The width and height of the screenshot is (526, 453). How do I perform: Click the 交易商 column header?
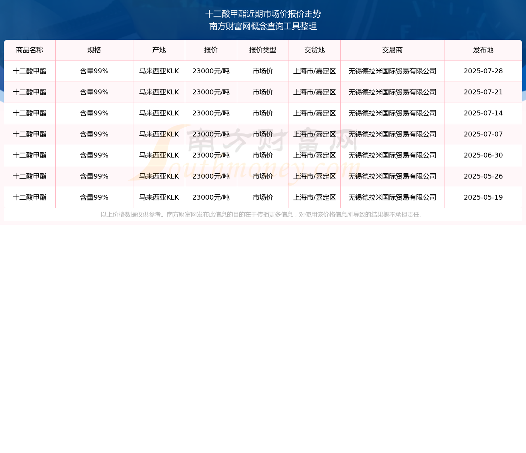point(392,50)
